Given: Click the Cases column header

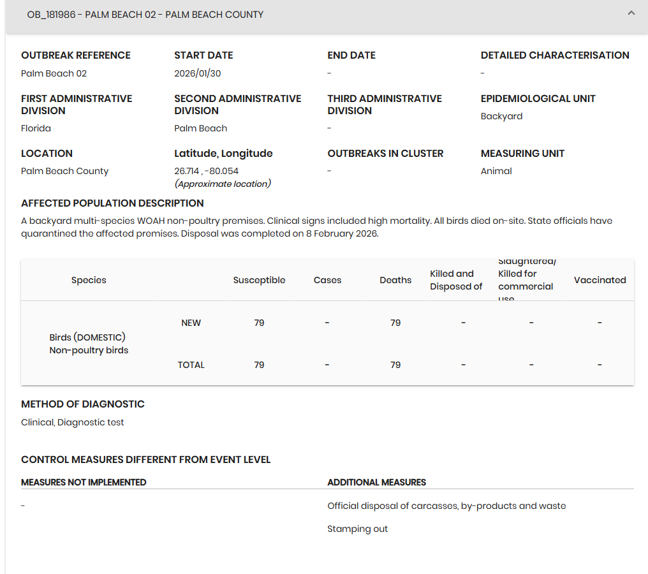Looking at the screenshot, I should (x=327, y=280).
